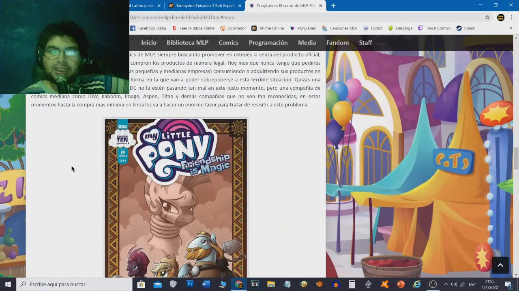Bookmark this page with the star icon
This screenshot has width=519, height=291.
tap(487, 17)
